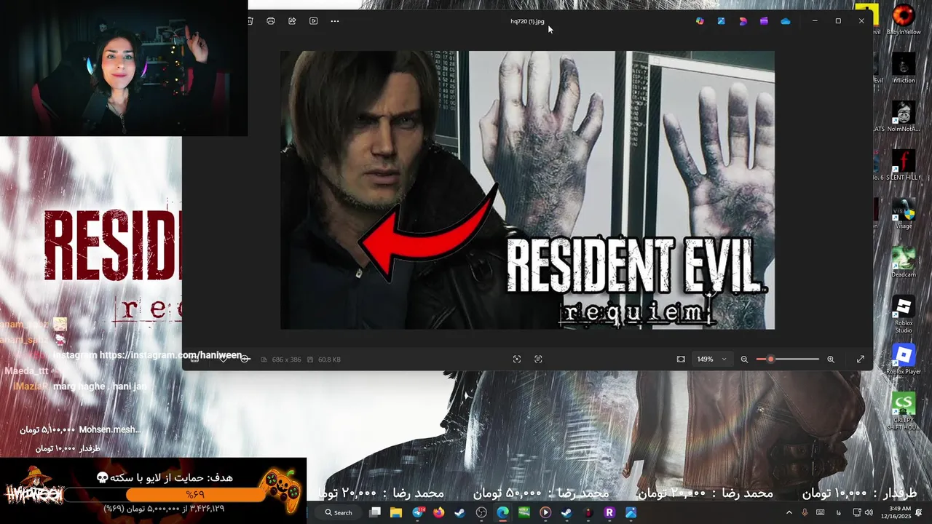Click the 60.8 KB file size label
This screenshot has height=524, width=932.
[x=329, y=360]
